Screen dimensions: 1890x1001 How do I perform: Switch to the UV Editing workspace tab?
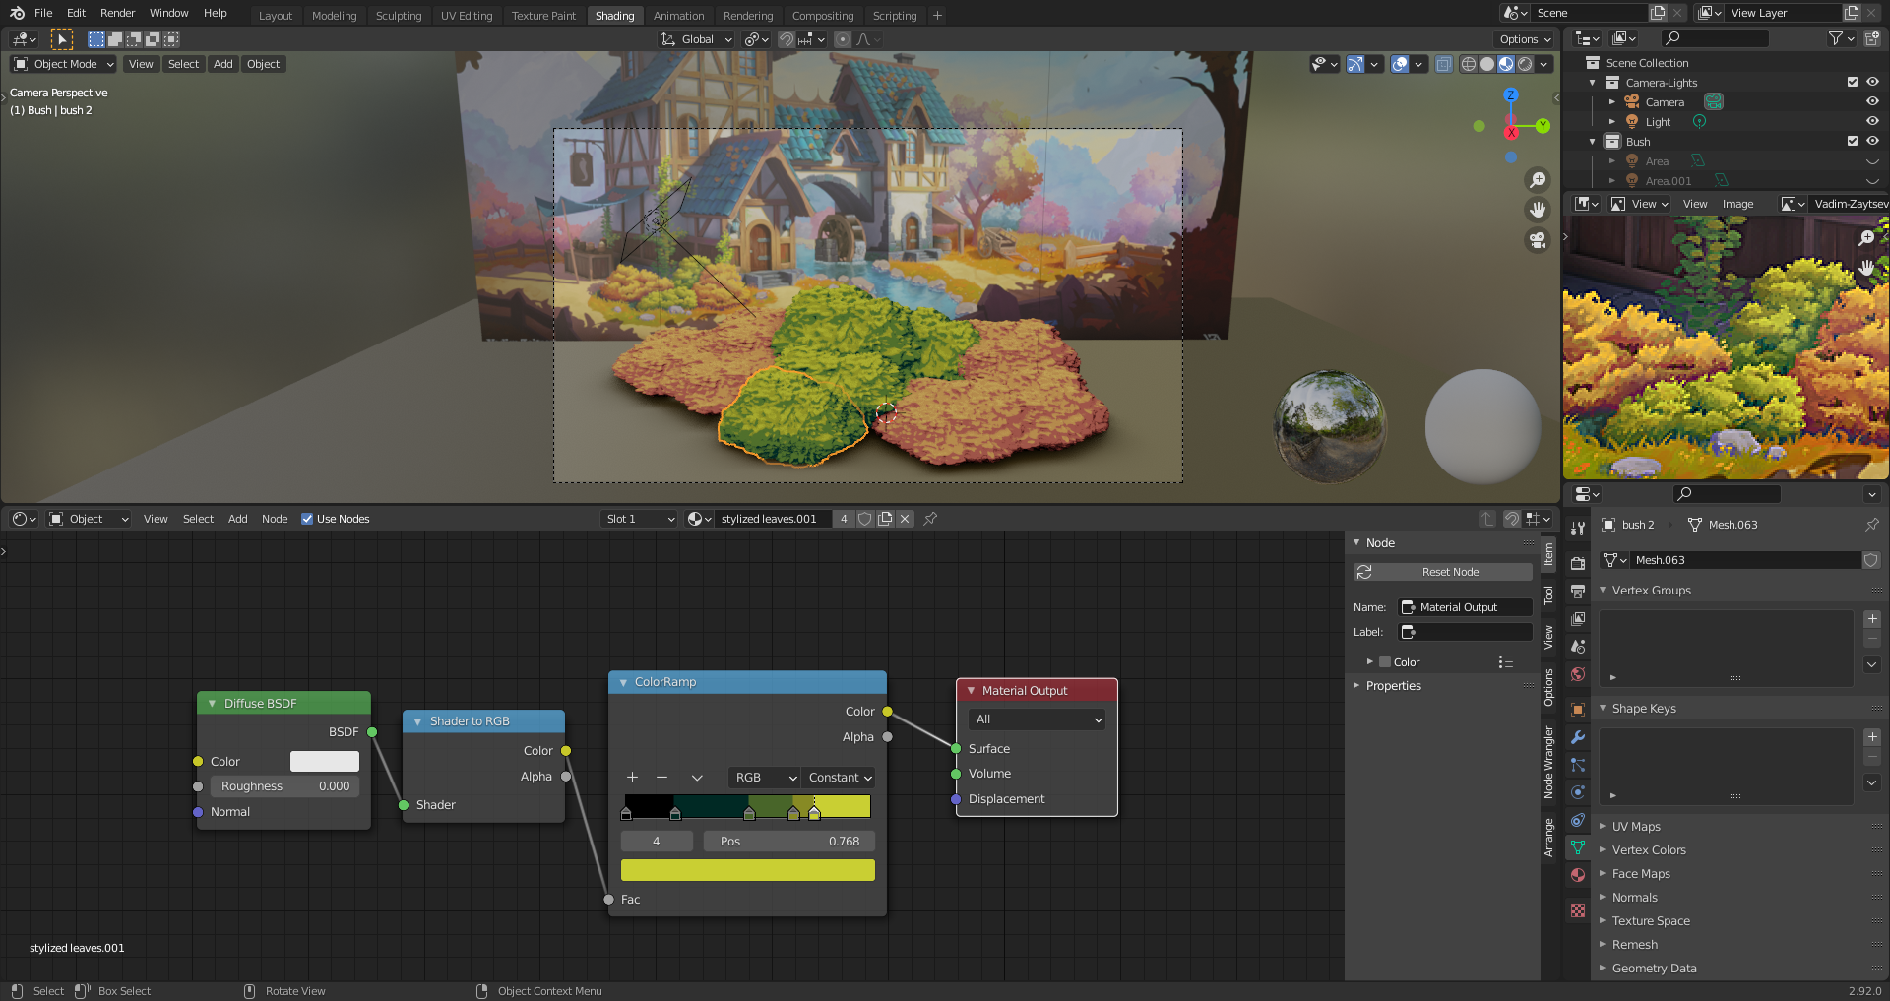(x=467, y=16)
